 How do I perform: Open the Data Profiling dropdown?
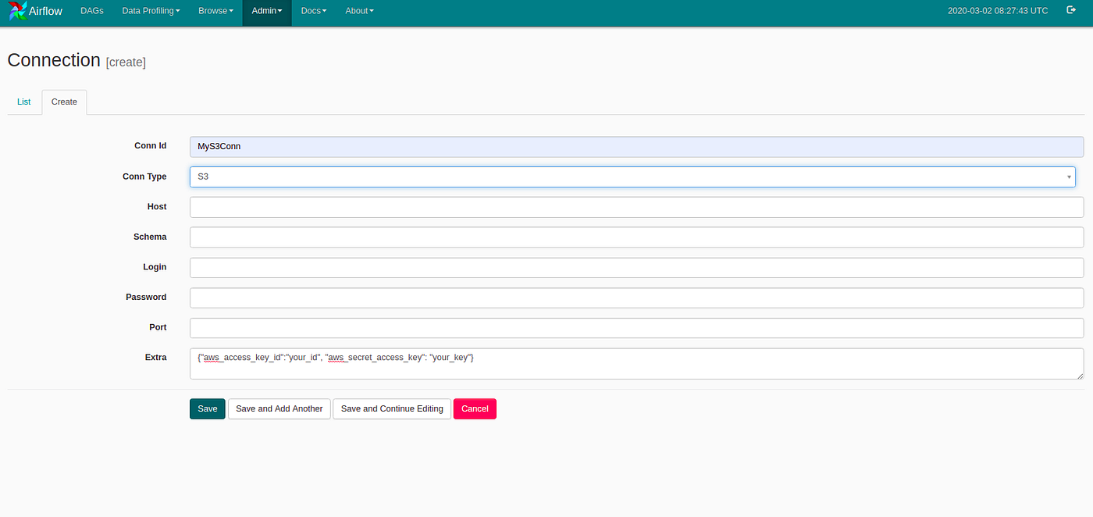point(150,11)
